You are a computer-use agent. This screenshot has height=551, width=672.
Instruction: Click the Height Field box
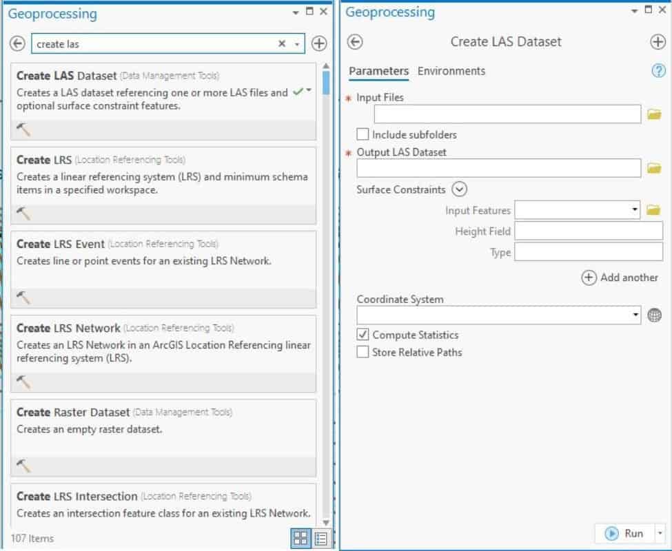coord(589,231)
